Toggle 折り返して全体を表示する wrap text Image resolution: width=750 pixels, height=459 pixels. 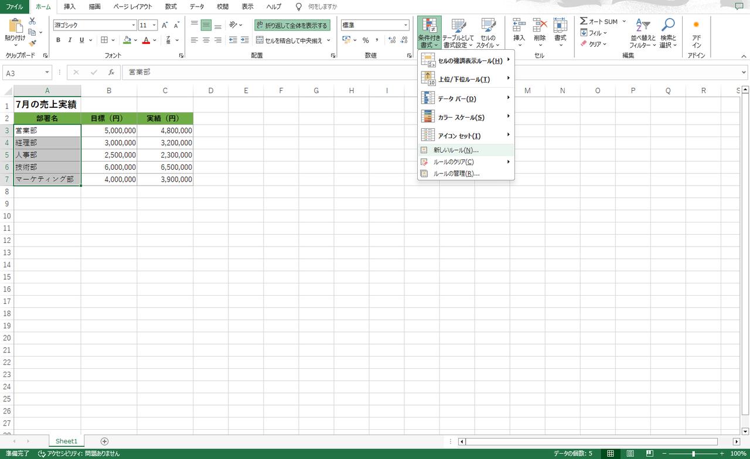(x=292, y=25)
